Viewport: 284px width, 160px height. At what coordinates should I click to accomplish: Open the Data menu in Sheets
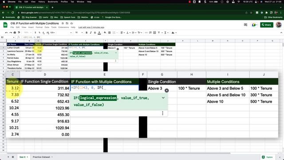click(x=47, y=27)
